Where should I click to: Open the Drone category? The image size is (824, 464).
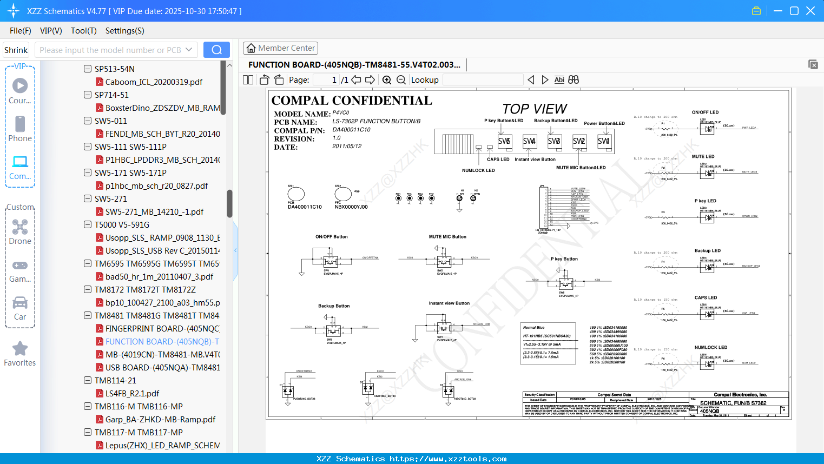coord(20,231)
